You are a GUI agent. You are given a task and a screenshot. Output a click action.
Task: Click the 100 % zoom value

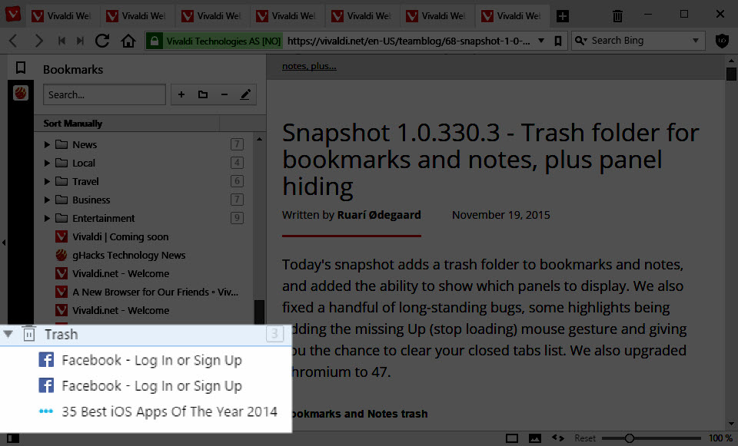pos(720,438)
